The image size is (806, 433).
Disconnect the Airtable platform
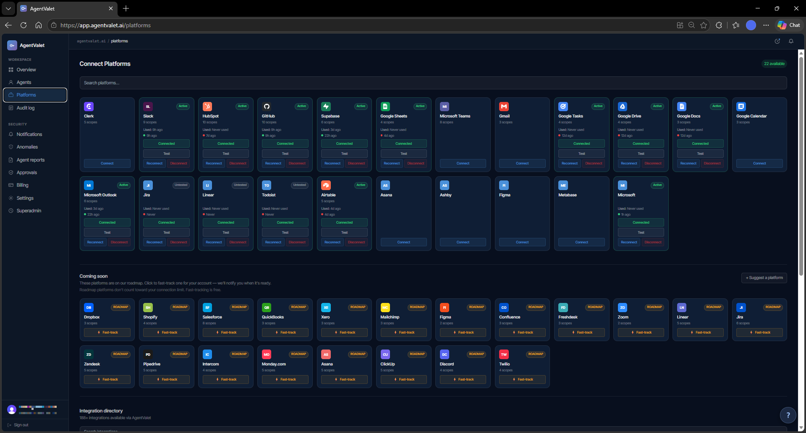[356, 242]
